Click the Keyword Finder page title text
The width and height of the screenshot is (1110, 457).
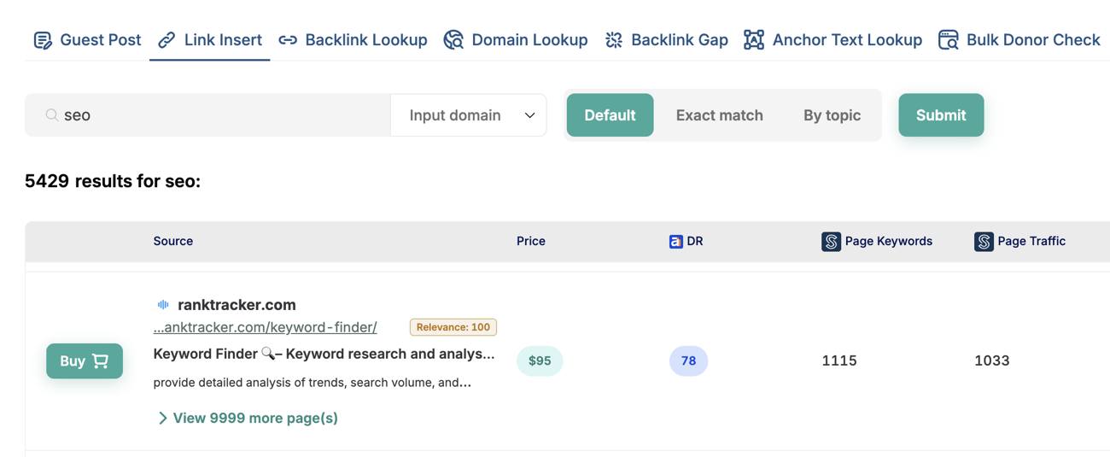tap(324, 354)
